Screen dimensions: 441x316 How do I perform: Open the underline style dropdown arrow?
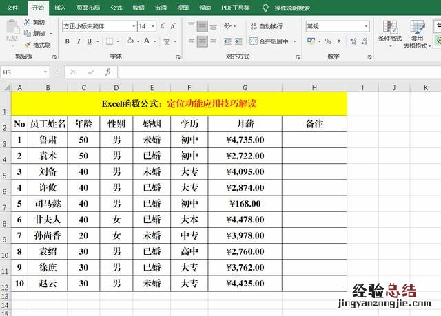click(x=98, y=41)
